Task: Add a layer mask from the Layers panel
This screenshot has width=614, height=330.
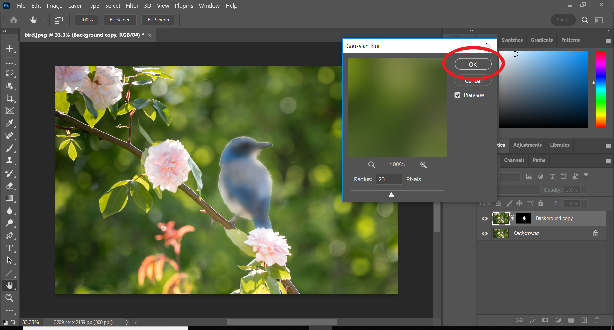Action: click(x=546, y=320)
